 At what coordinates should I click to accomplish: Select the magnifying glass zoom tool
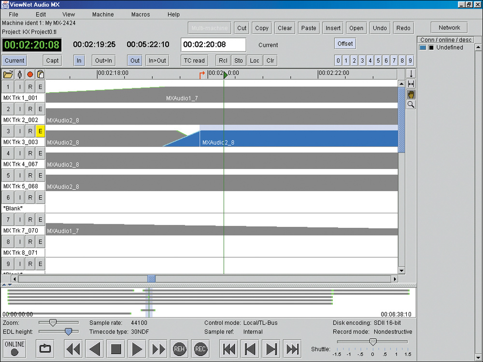(411, 104)
